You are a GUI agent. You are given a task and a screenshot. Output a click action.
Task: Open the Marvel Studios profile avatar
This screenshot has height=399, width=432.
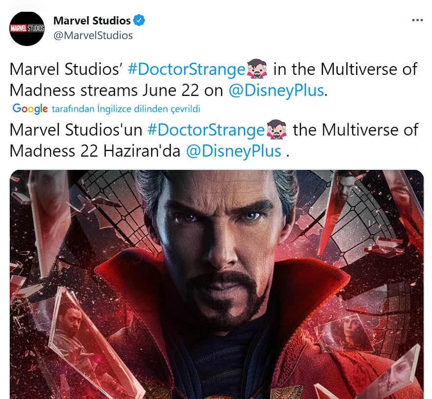pyautogui.click(x=27, y=28)
